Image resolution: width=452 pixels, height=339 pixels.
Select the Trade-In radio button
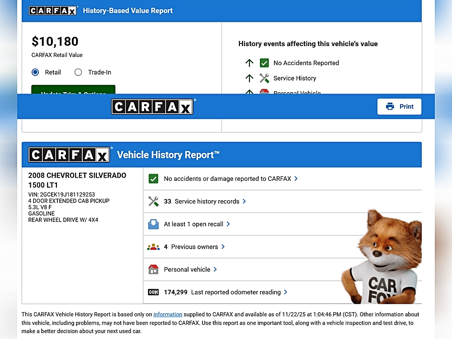tap(78, 72)
